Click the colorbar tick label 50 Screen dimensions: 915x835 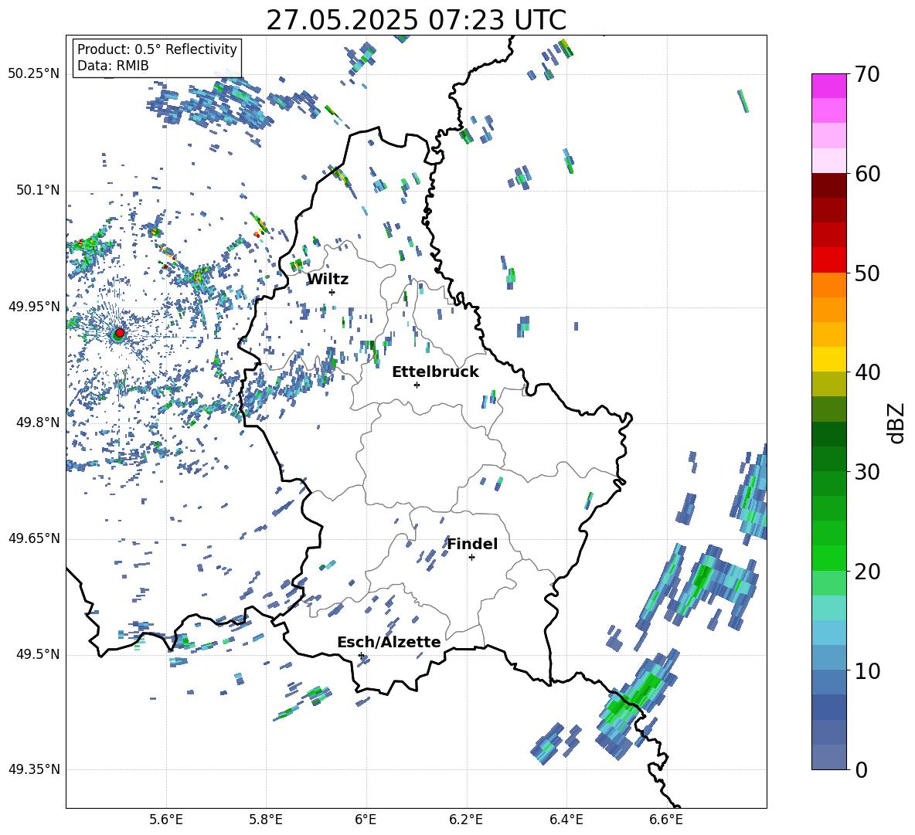[868, 273]
